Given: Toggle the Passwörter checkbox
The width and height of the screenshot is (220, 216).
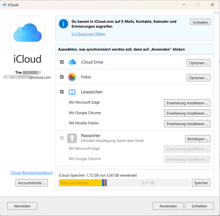Looking at the screenshot, I should 62,138.
